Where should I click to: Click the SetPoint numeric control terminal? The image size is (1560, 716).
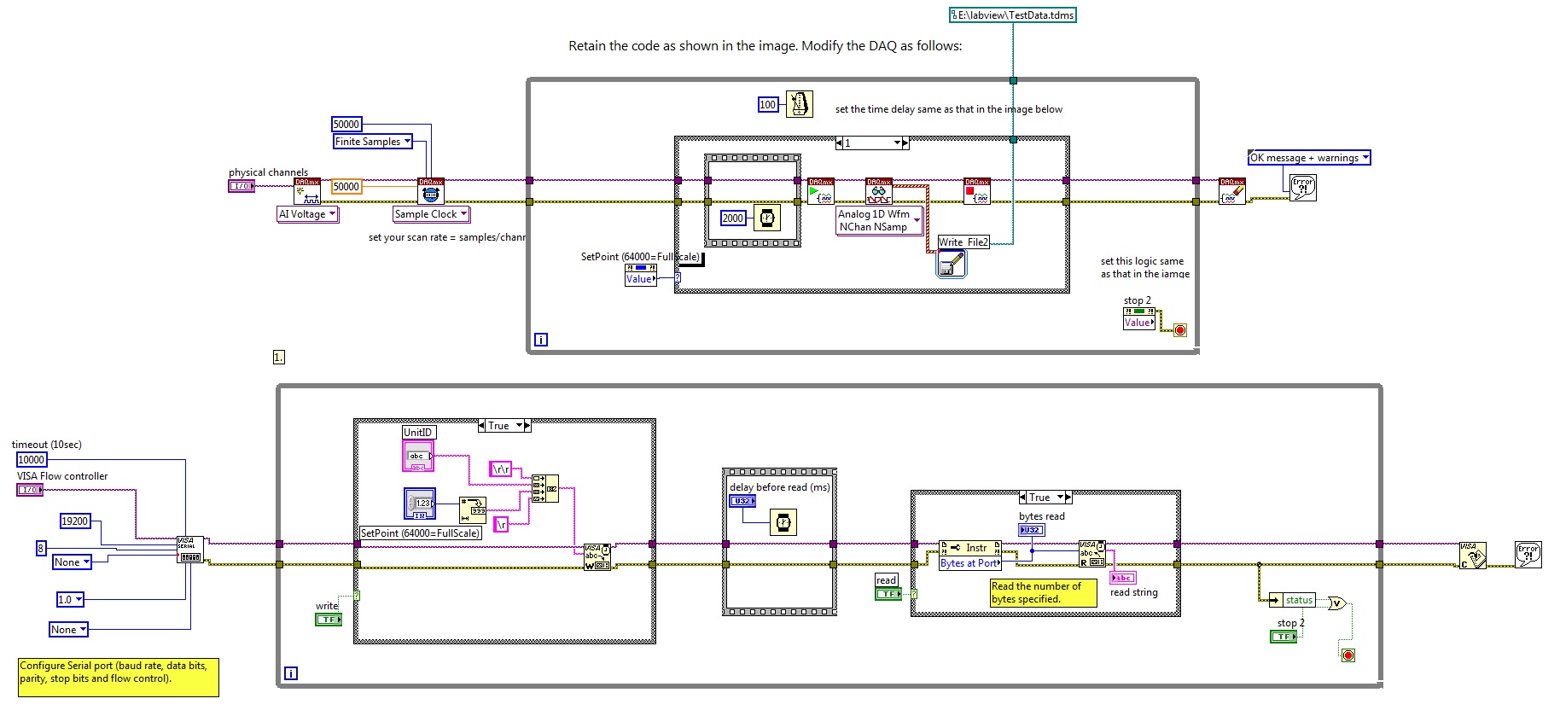420,504
